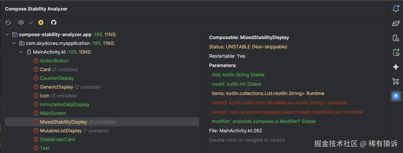Toggle the yellow X unstable filter

click(41, 22)
